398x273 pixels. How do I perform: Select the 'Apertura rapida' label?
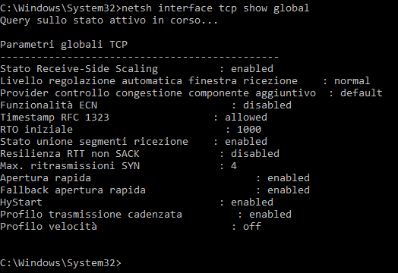pyautogui.click(x=46, y=178)
